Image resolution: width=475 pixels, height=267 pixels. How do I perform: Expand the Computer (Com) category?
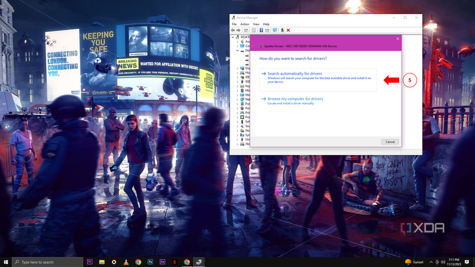pos(237,46)
